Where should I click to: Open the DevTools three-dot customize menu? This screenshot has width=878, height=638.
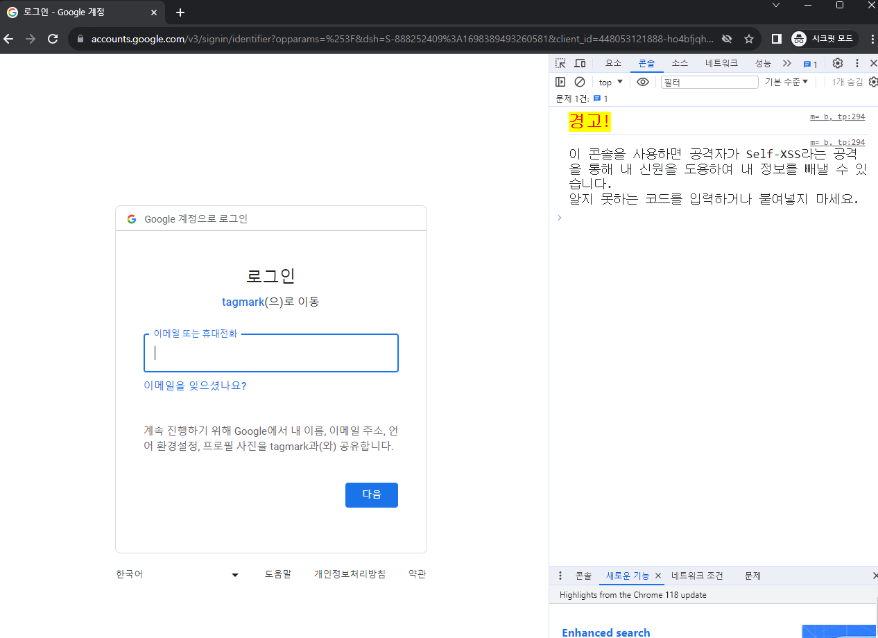857,63
